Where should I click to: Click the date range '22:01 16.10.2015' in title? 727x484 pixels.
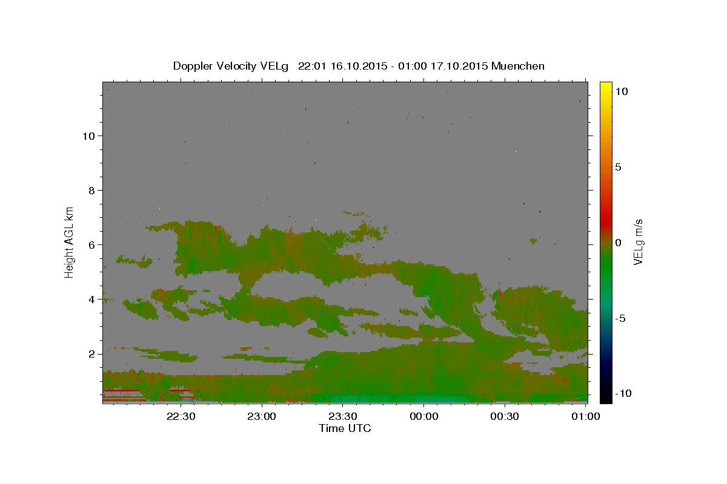click(x=342, y=66)
